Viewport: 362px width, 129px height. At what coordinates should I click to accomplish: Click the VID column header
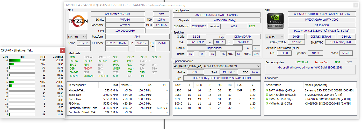(x=165, y=85)
